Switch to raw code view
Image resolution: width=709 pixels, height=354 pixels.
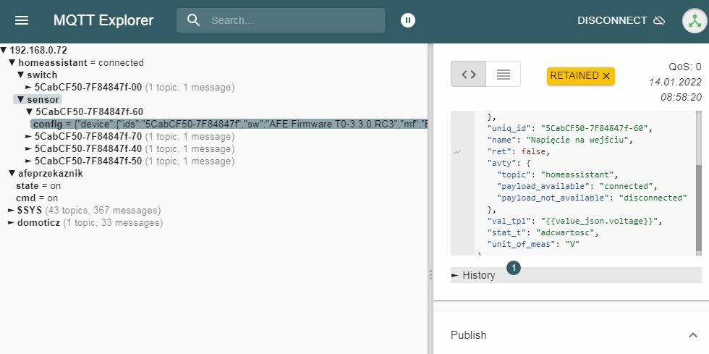click(x=469, y=75)
